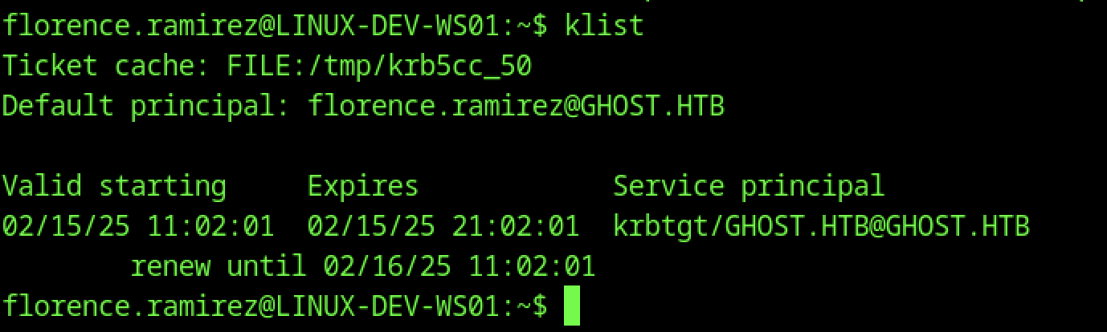Click the green terminal cursor block
1107x332 pixels.
pos(571,306)
